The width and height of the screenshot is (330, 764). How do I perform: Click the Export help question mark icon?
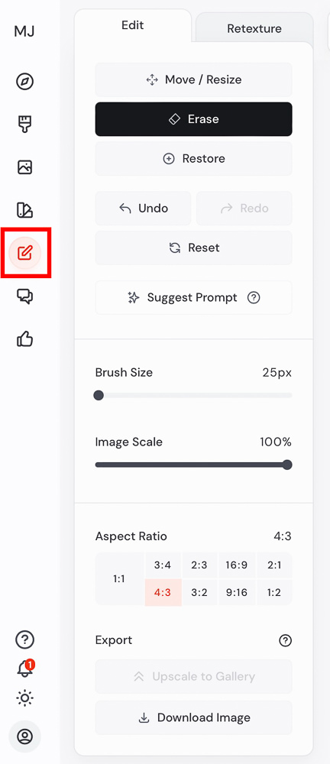click(285, 640)
